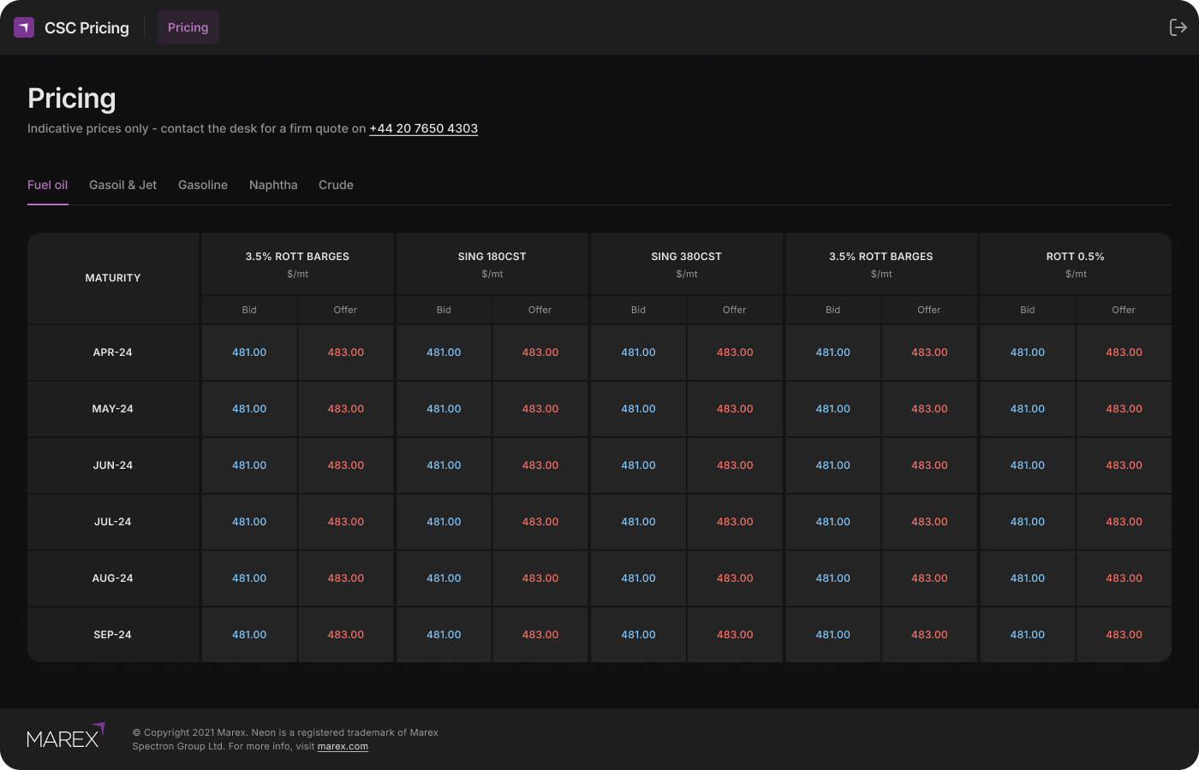
Task: Switch to the Gasoline tab
Action: click(203, 185)
